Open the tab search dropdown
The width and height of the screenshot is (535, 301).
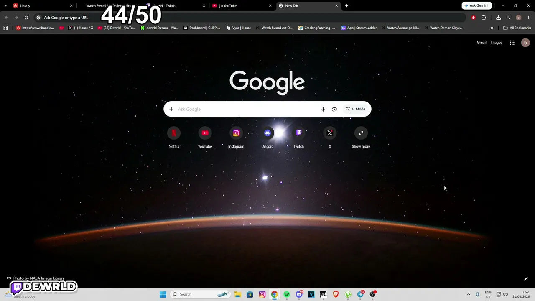click(5, 6)
